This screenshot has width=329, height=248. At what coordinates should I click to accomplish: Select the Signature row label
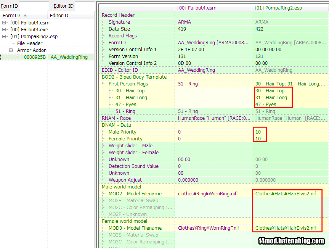[x=119, y=22]
